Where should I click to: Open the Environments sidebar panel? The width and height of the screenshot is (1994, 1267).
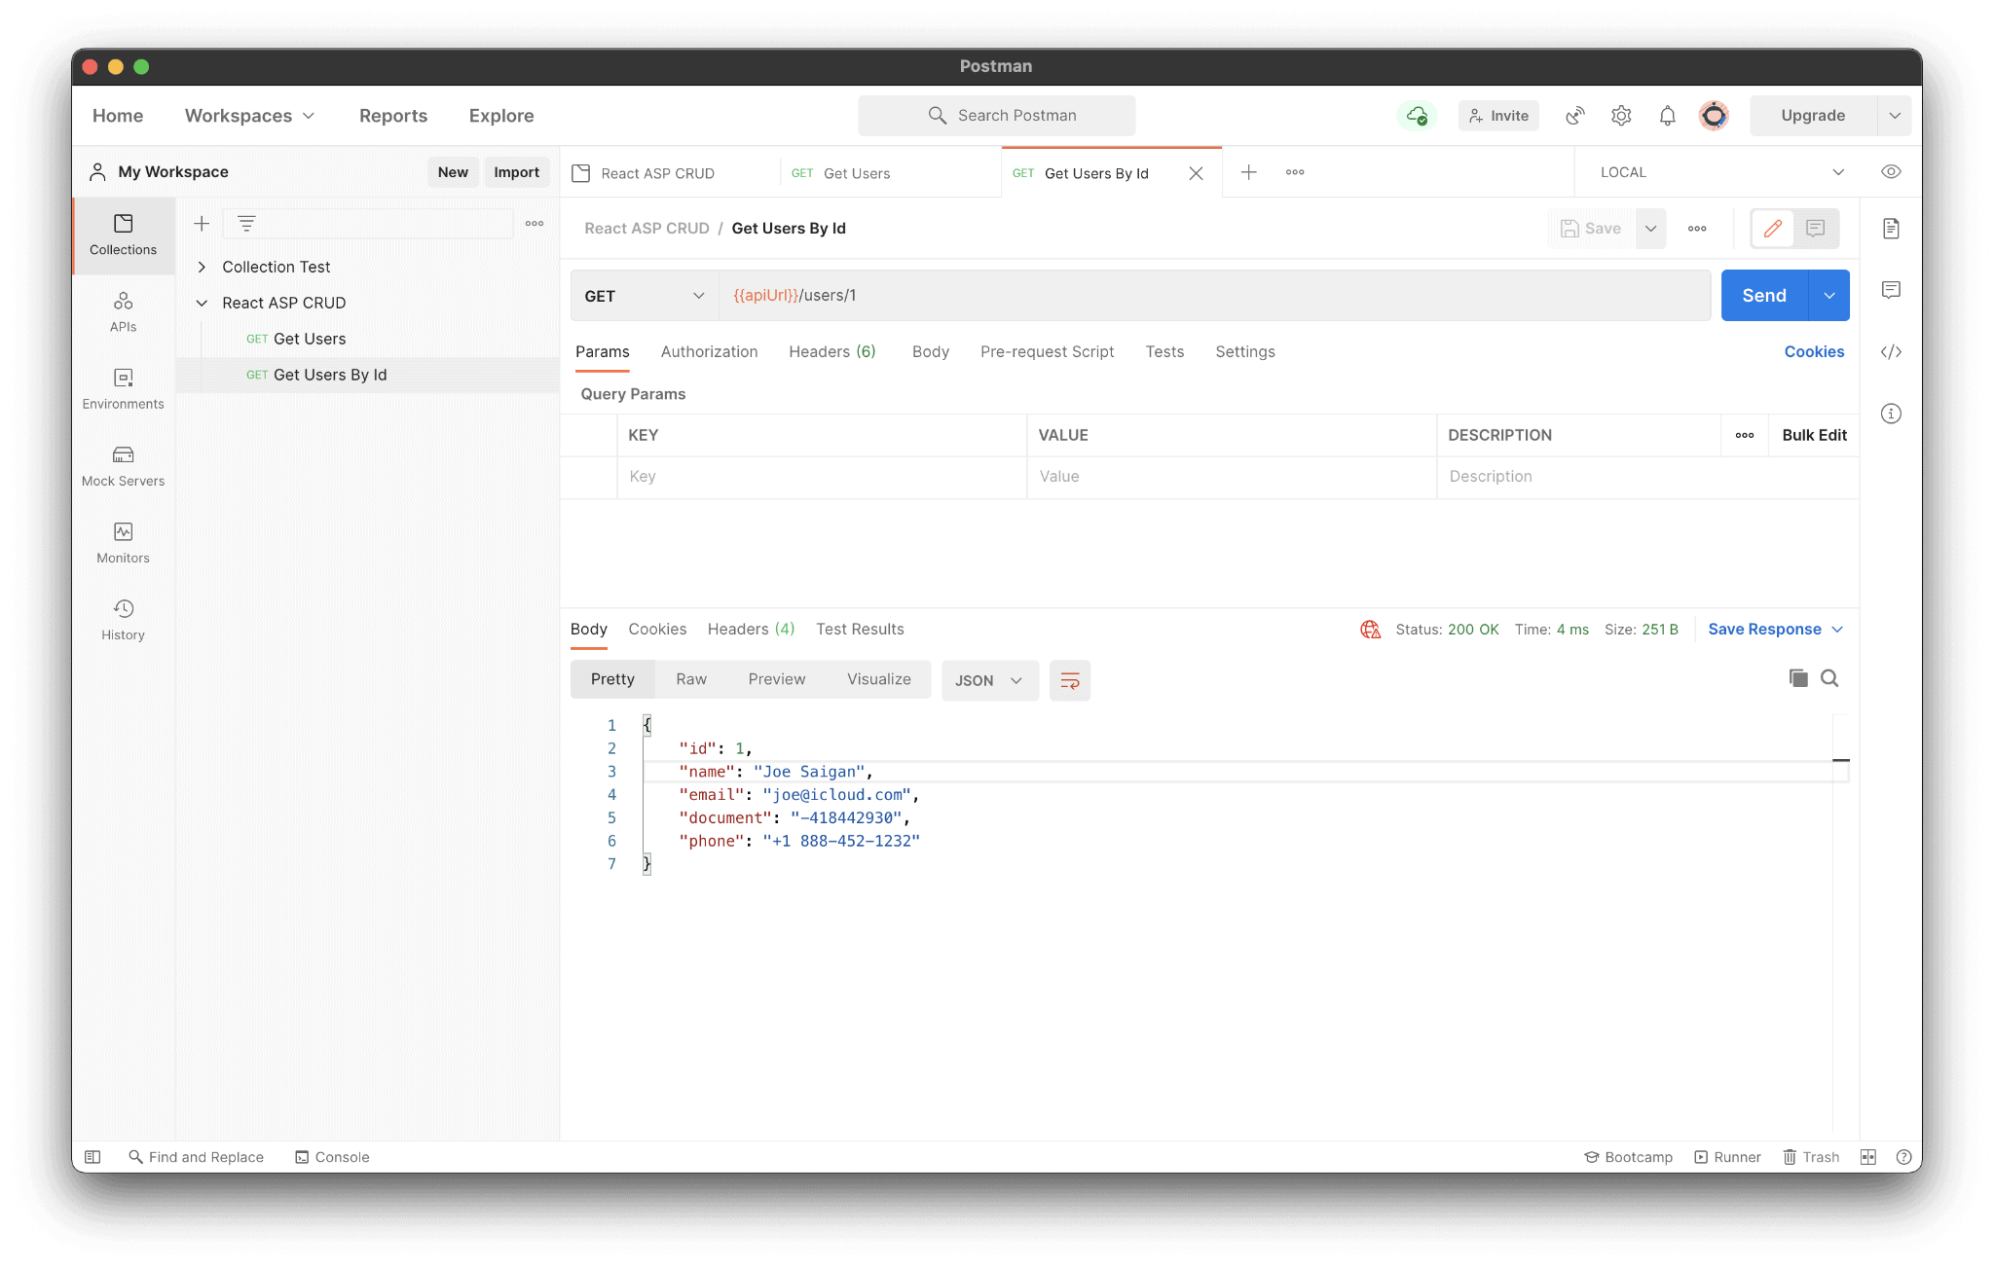pos(123,389)
